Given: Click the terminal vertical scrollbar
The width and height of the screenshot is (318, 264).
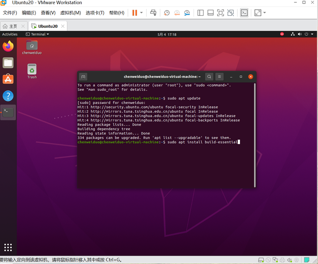Looking at the screenshot, I should coord(255,135).
